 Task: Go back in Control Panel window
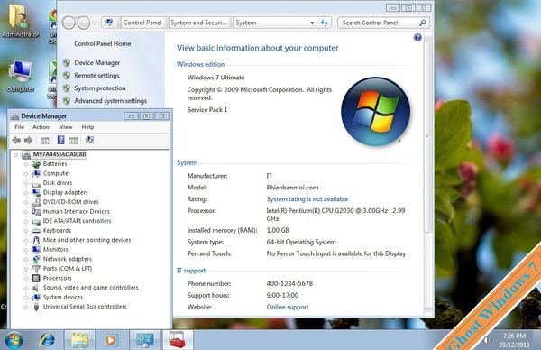[69, 23]
